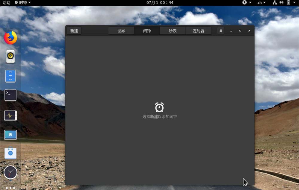Open the Screenshot camera dock icon
The width and height of the screenshot is (299, 190).
click(10, 135)
